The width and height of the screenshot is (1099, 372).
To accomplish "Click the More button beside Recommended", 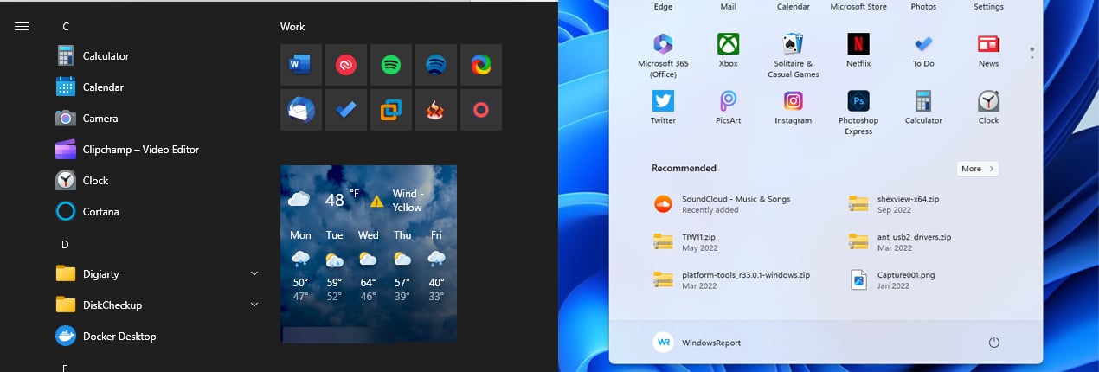I will coord(978,169).
